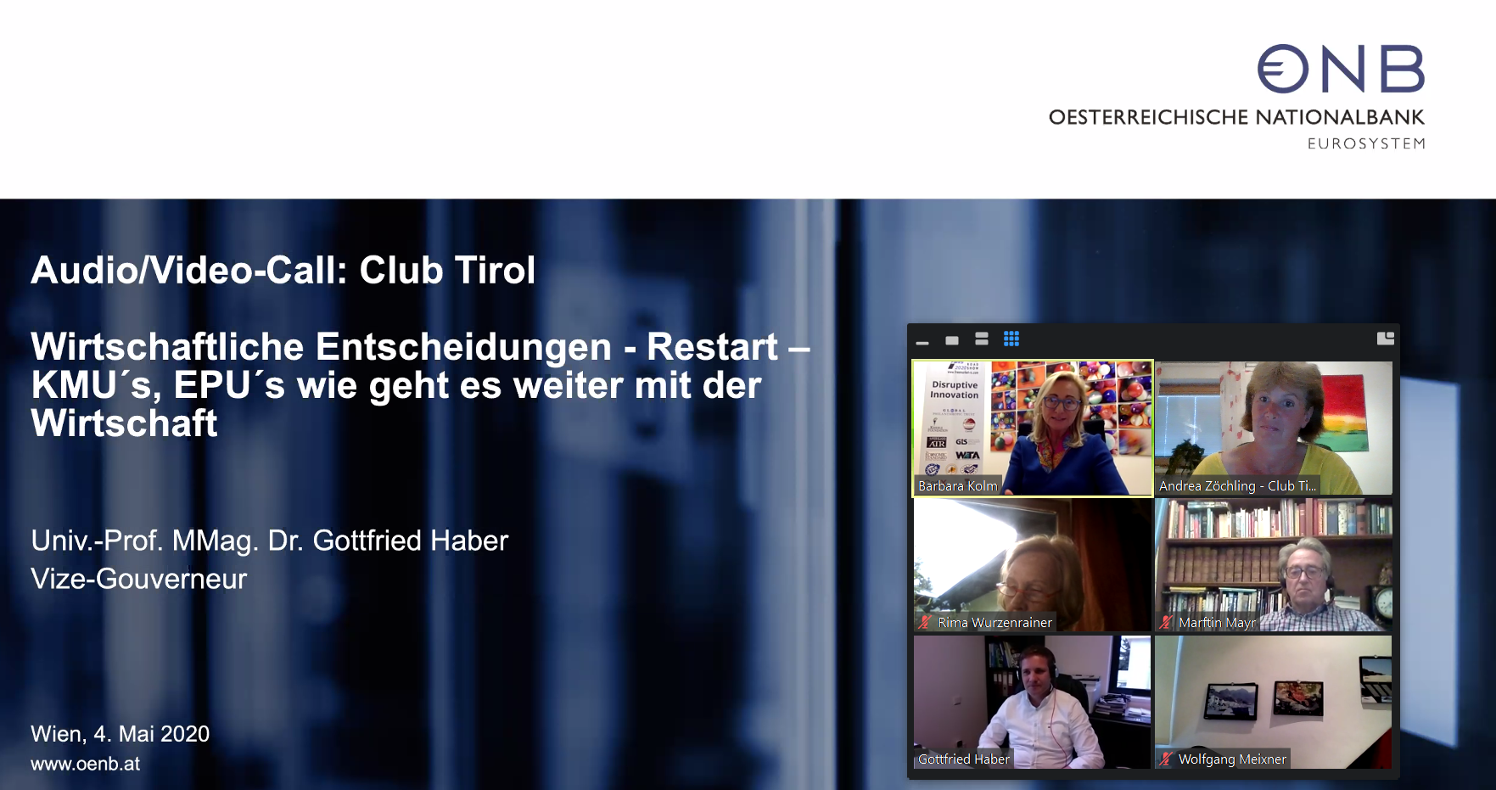Click the Marftin Mayr name label
This screenshot has height=790, width=1496.
(x=1217, y=623)
